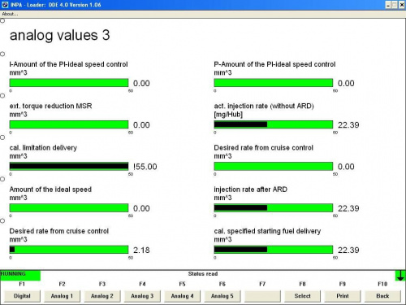Image resolution: width=406 pixels, height=305 pixels.
Task: Click the BMW logo icon in title bar
Action: (5, 5)
